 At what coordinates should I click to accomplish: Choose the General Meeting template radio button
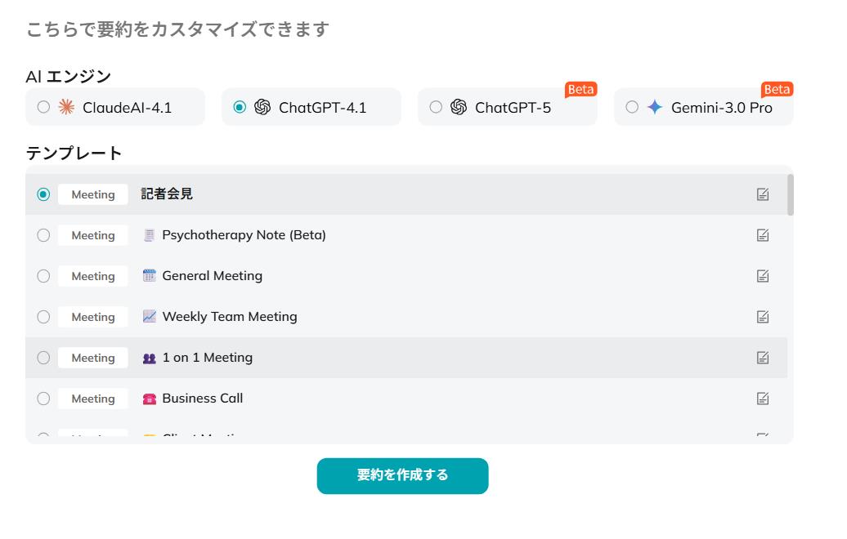tap(43, 275)
